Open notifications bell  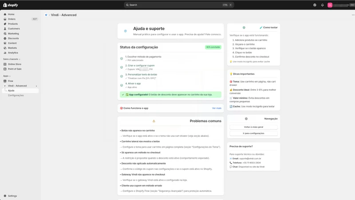(323, 5)
